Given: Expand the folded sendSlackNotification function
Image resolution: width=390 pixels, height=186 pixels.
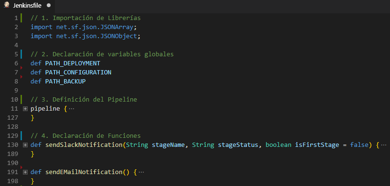Looking at the screenshot, I should [x=25, y=145].
